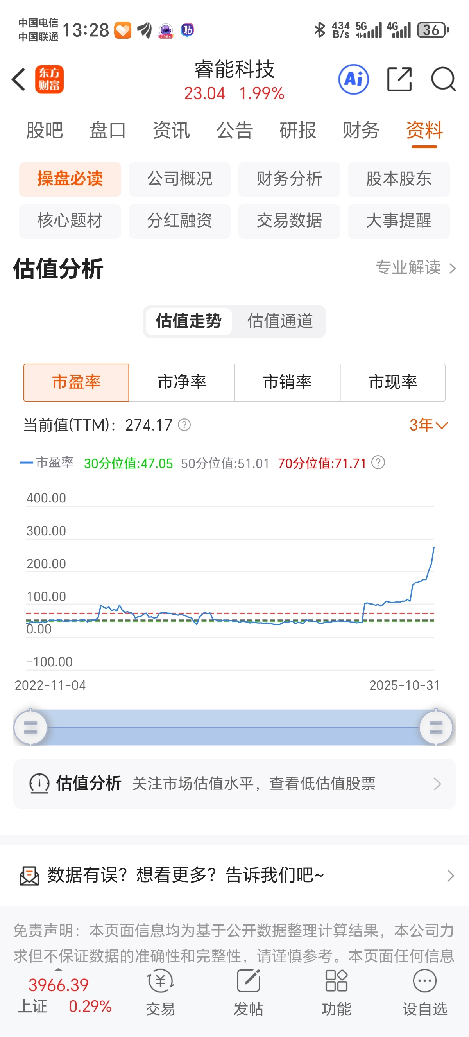Expand the 3年 time range dropdown
Image resolution: width=469 pixels, height=1037 pixels.
click(428, 425)
